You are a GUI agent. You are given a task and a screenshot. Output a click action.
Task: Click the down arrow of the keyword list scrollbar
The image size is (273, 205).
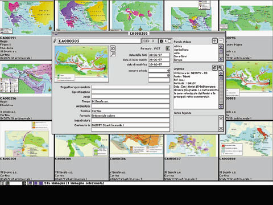(221, 59)
